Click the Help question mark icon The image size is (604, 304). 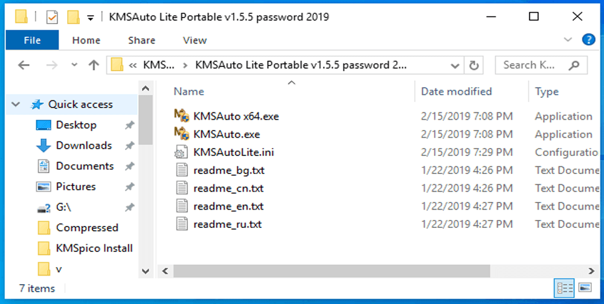pos(588,40)
